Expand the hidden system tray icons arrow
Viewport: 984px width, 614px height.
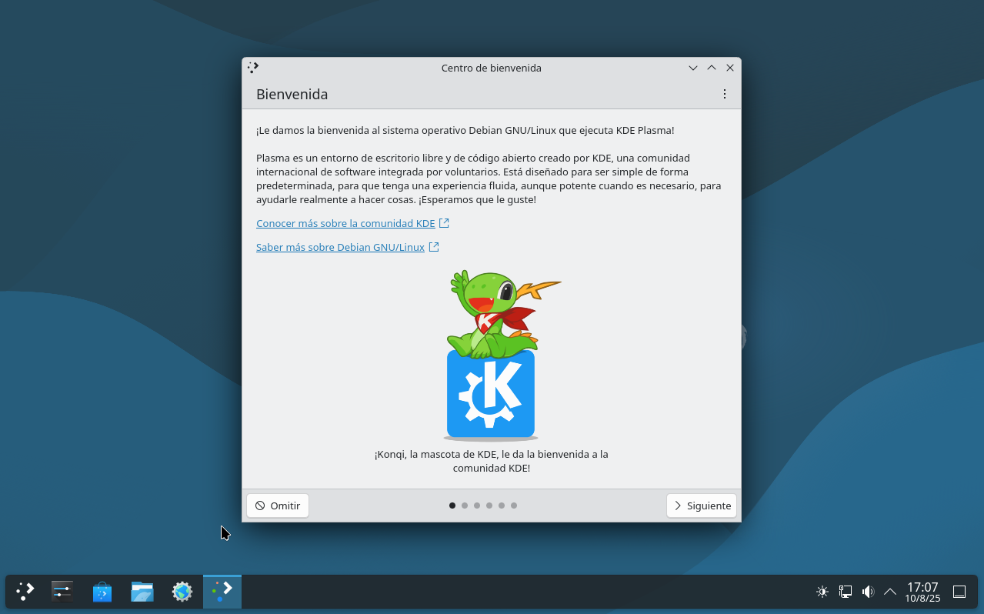click(890, 592)
